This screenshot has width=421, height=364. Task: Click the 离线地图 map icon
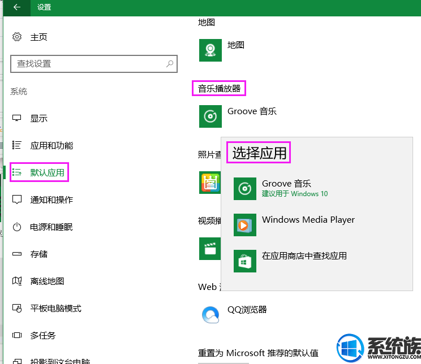pos(16,281)
